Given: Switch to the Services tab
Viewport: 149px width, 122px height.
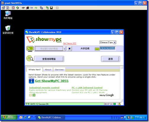Looking at the screenshot, I should tap(59, 70).
